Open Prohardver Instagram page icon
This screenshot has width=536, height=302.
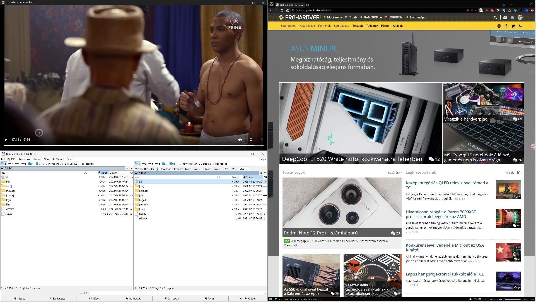pyautogui.click(x=499, y=26)
